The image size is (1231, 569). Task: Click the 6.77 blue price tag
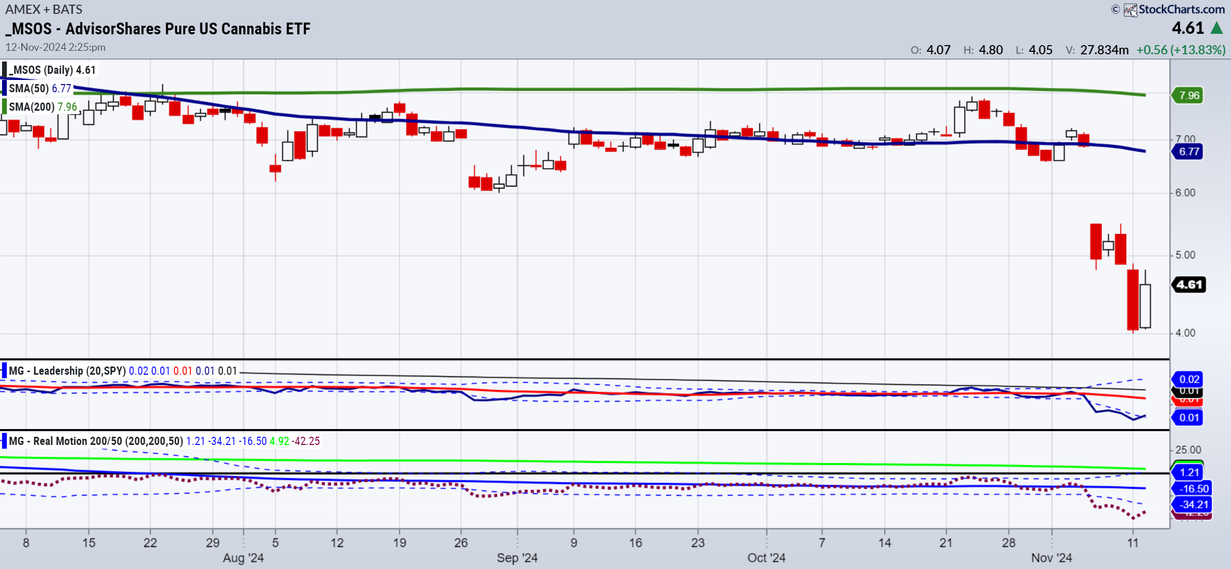(x=1187, y=152)
